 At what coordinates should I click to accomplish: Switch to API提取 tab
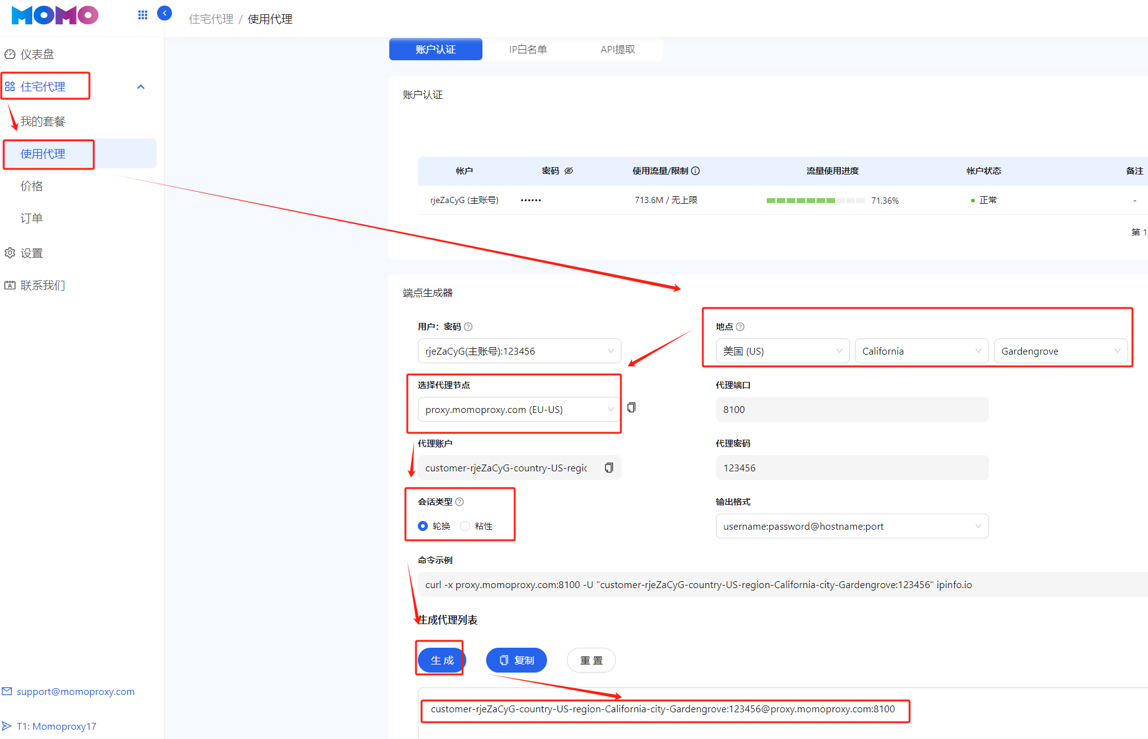coord(618,49)
